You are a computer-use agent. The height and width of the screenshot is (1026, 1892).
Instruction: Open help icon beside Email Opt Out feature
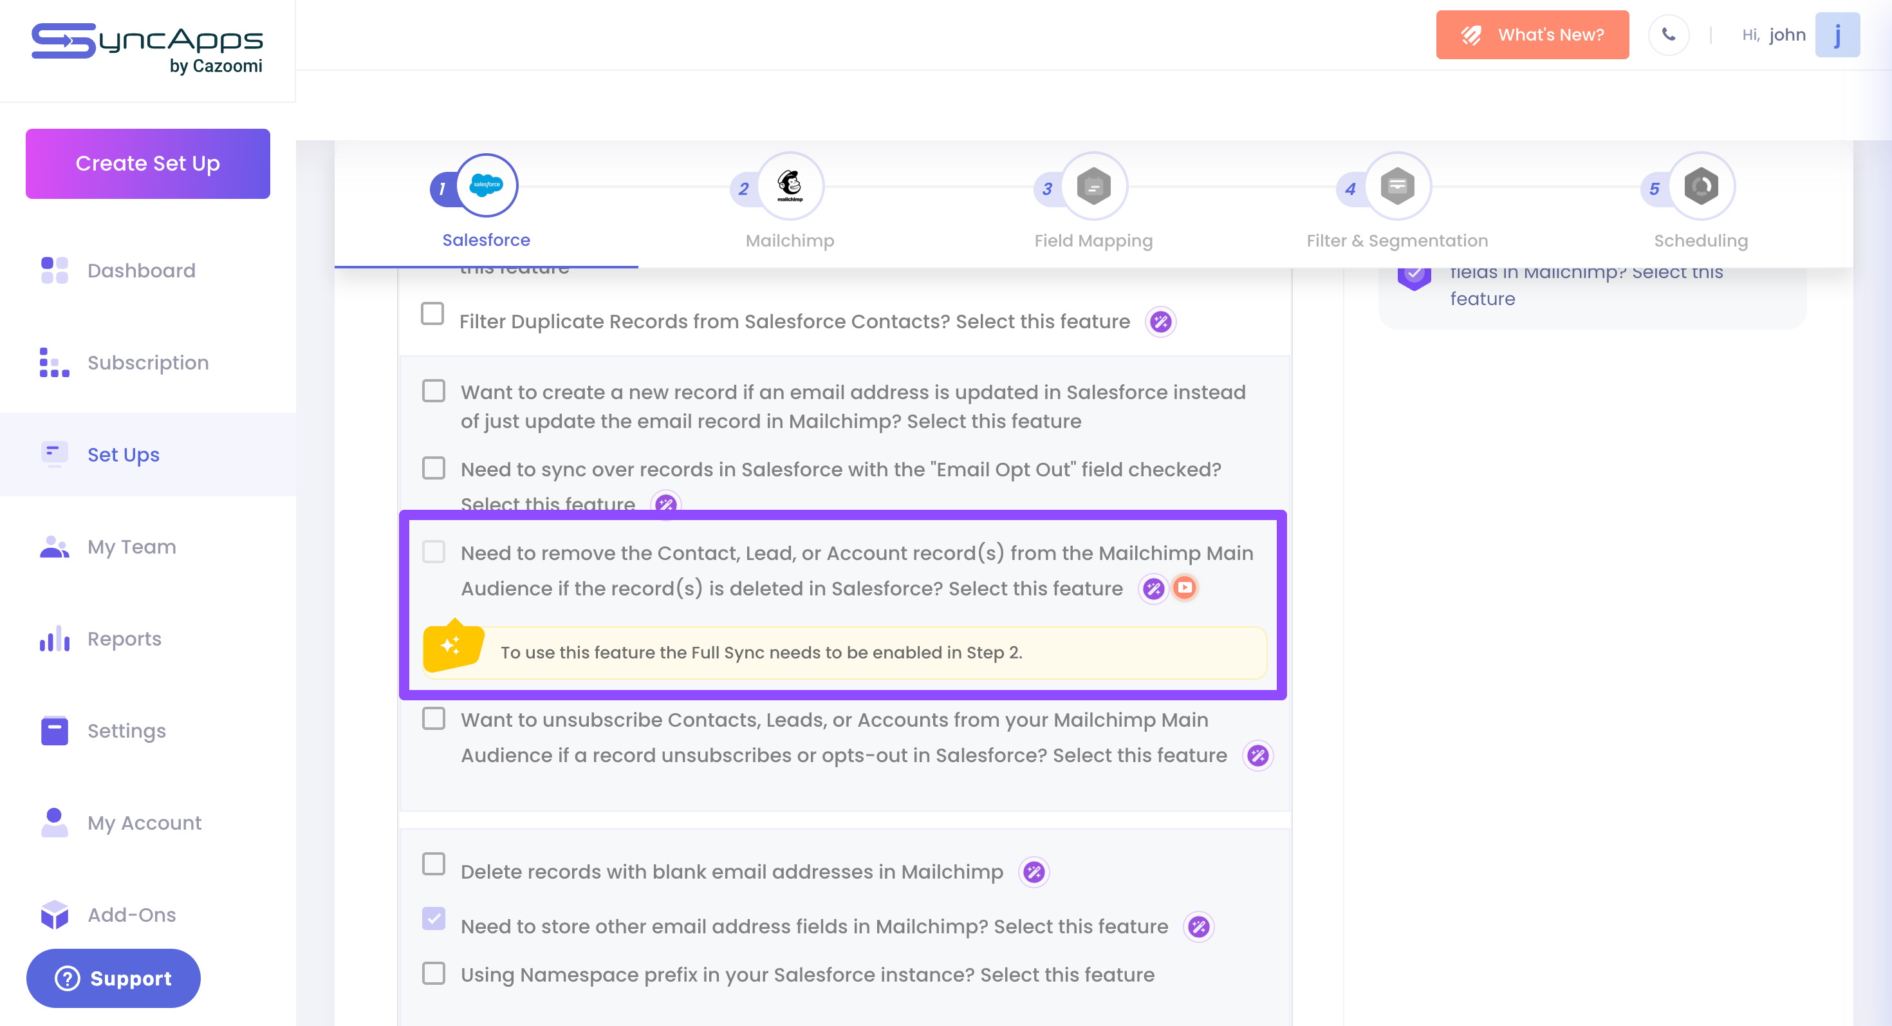pos(665,505)
